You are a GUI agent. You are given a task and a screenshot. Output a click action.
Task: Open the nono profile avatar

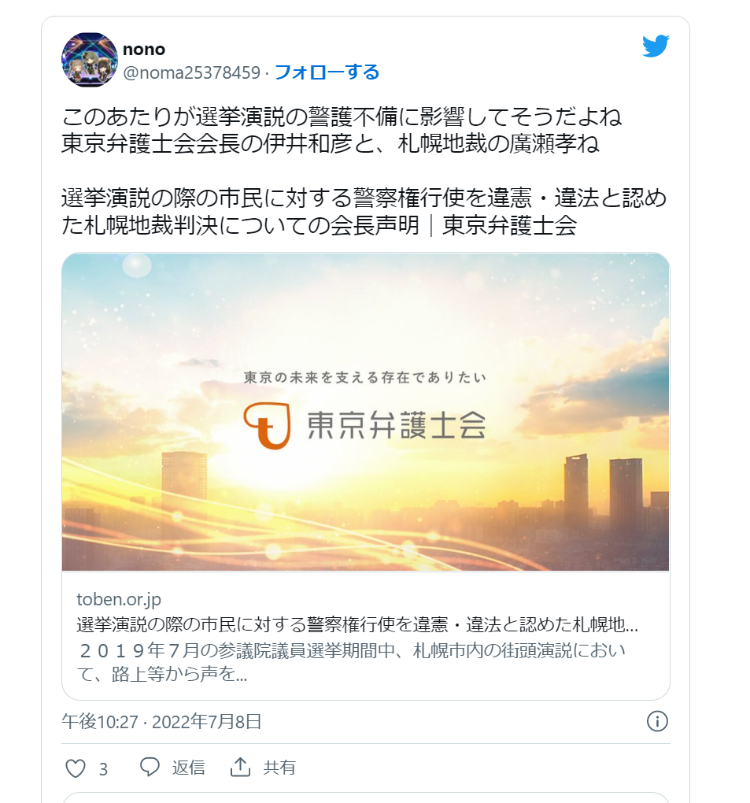coord(90,60)
